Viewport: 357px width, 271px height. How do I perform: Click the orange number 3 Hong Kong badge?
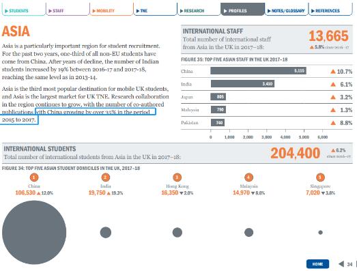[177, 177]
